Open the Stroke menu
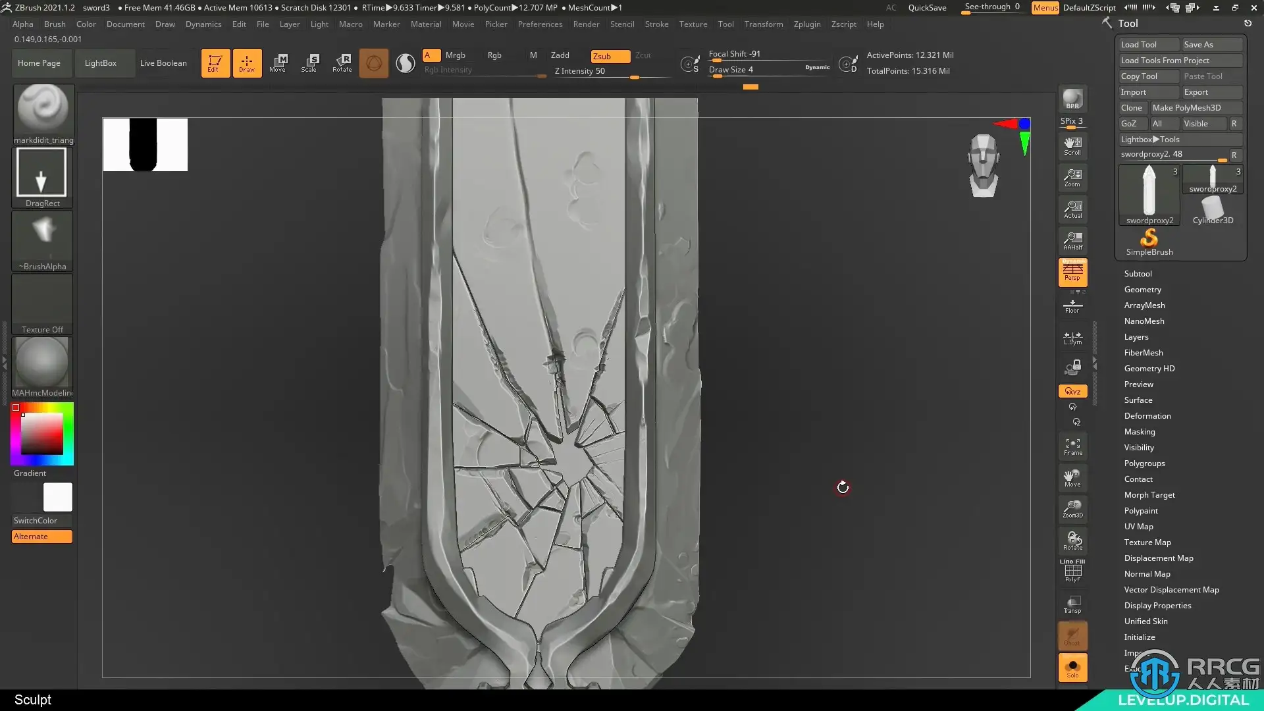The width and height of the screenshot is (1264, 711). click(656, 24)
